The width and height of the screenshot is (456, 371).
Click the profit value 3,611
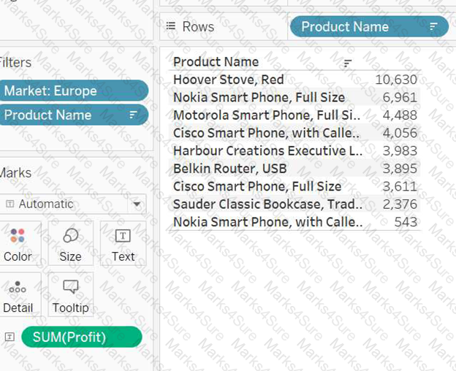400,186
